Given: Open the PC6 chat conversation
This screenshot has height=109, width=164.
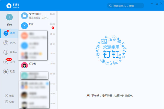Looking at the screenshot, I should (x=37, y=26).
